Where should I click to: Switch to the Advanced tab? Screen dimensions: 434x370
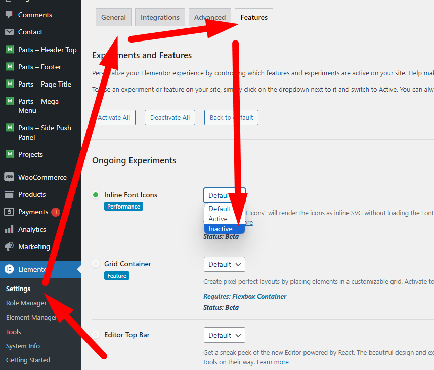coord(210,17)
